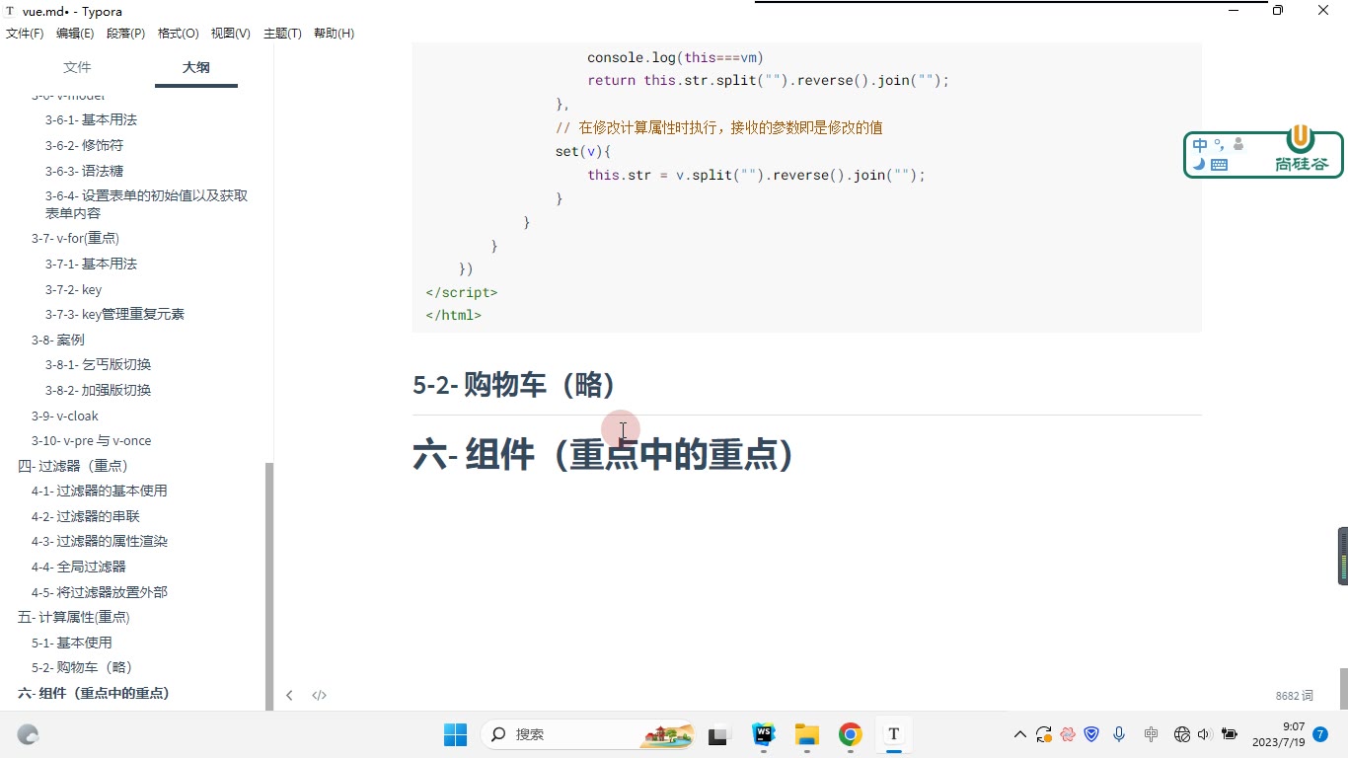Open WebStorm from the taskbar
Viewport: 1348px width, 758px height.
(763, 734)
